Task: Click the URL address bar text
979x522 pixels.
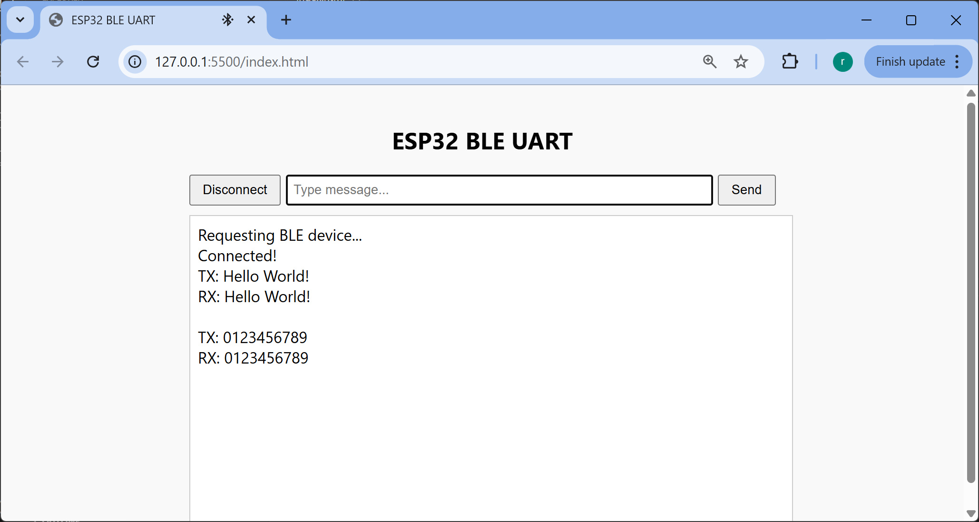Action: tap(232, 62)
